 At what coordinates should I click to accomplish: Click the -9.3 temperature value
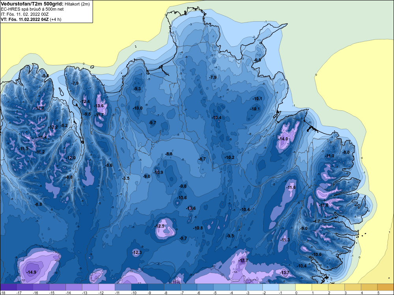tap(137, 89)
